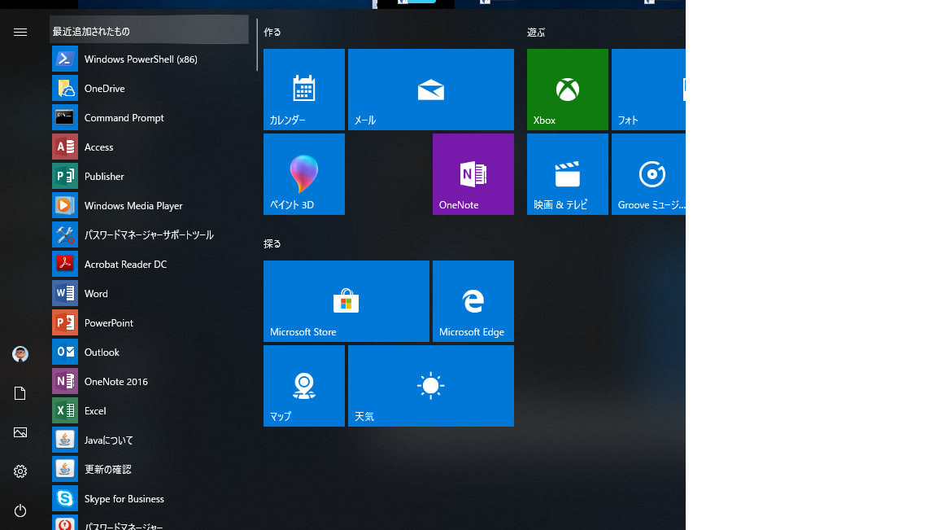Open the Microsoft Store tile
937x530 pixels.
pyautogui.click(x=346, y=301)
